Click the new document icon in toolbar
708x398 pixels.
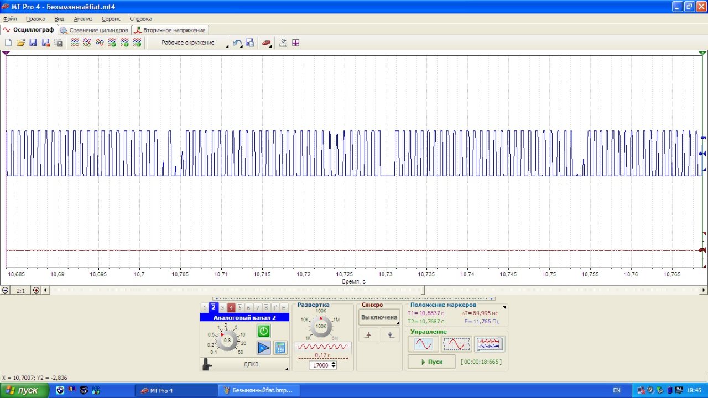point(8,43)
